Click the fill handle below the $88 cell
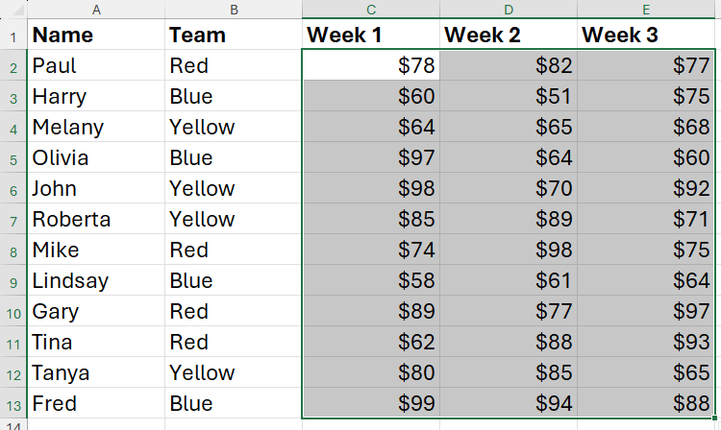721x430 pixels. click(715, 419)
